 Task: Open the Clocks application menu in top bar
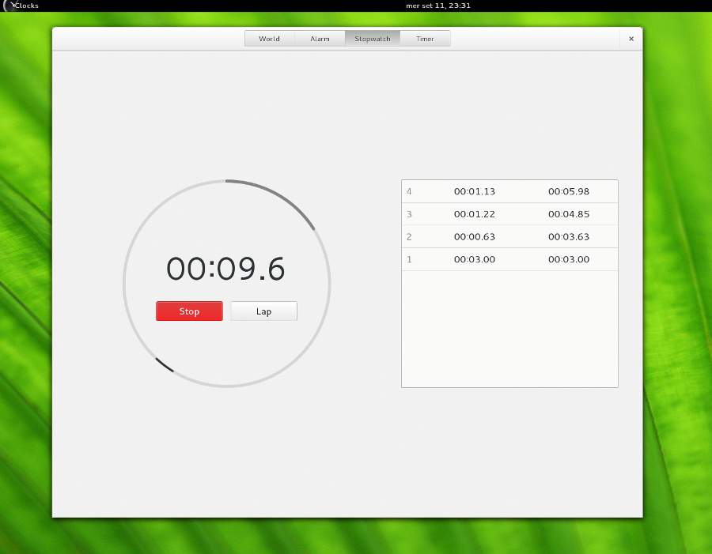point(21,6)
